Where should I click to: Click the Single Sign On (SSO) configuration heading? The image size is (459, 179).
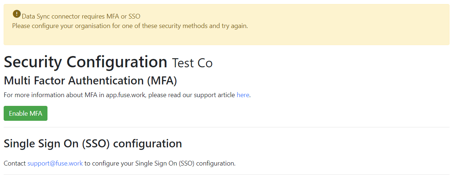point(93,144)
